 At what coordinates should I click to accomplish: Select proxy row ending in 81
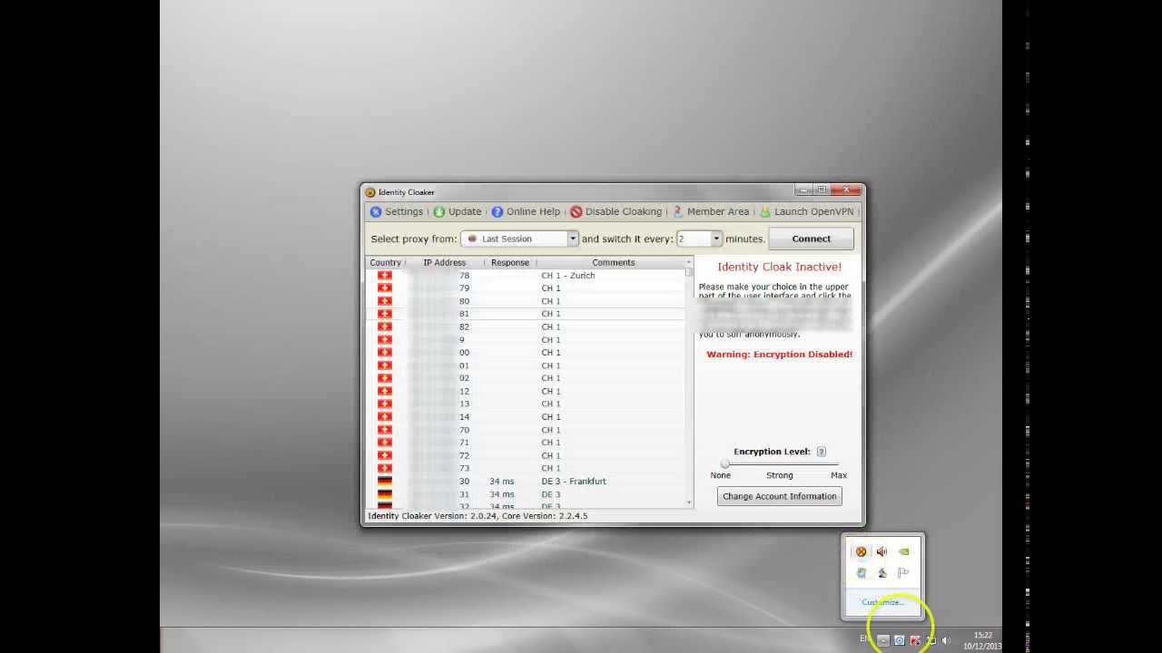(526, 314)
